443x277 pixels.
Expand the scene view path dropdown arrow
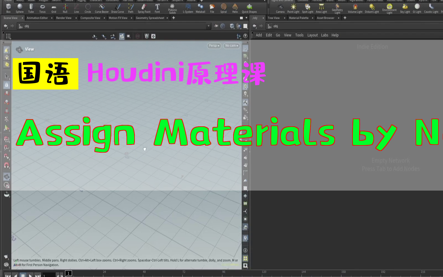(208, 26)
